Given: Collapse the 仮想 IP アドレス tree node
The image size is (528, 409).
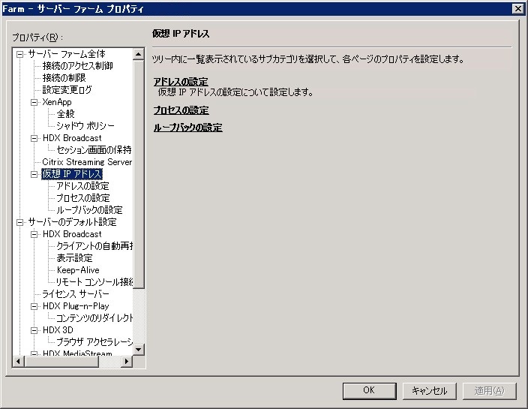Looking at the screenshot, I should (34, 174).
